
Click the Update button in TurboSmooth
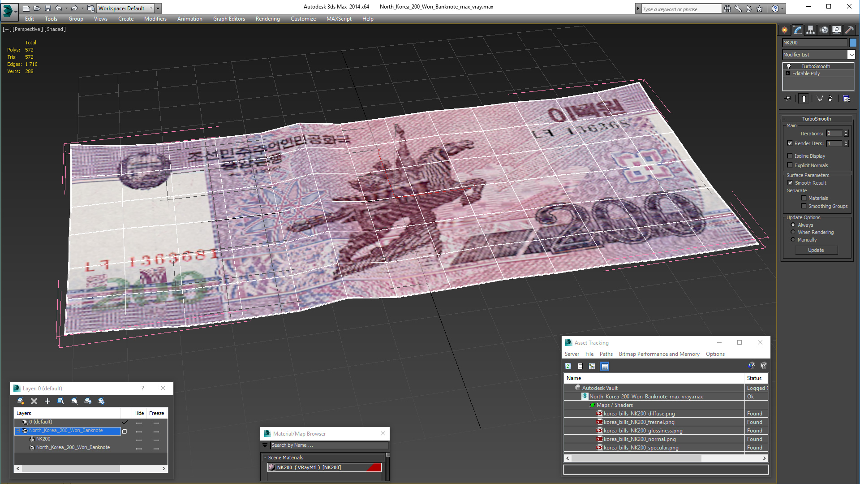tap(816, 250)
